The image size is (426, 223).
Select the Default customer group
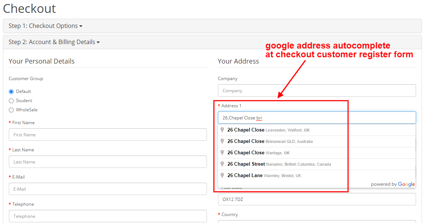[11, 91]
